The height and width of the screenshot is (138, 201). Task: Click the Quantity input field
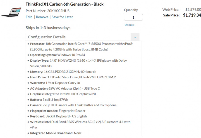coord(133,17)
